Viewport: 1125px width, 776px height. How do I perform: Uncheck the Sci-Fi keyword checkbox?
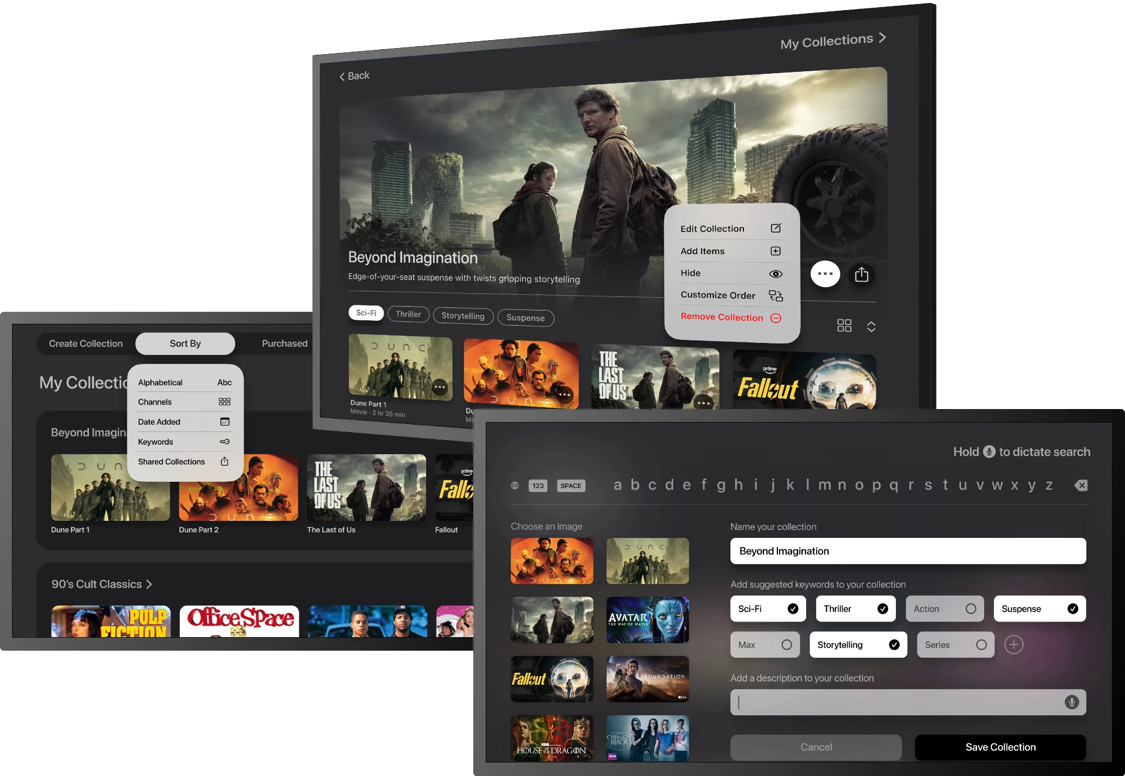793,609
